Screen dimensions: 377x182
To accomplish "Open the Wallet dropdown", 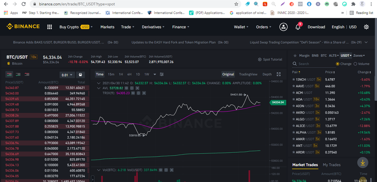I will pyautogui.click(x=241, y=27).
